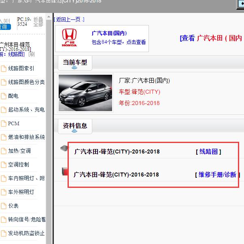Image resolution: width=244 pixels, height=244 pixels.
Task: Select 车外照明灯 entry
Action: pos(21,192)
